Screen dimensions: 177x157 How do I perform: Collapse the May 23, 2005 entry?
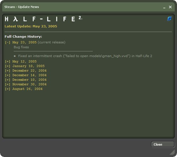click(x=7, y=43)
